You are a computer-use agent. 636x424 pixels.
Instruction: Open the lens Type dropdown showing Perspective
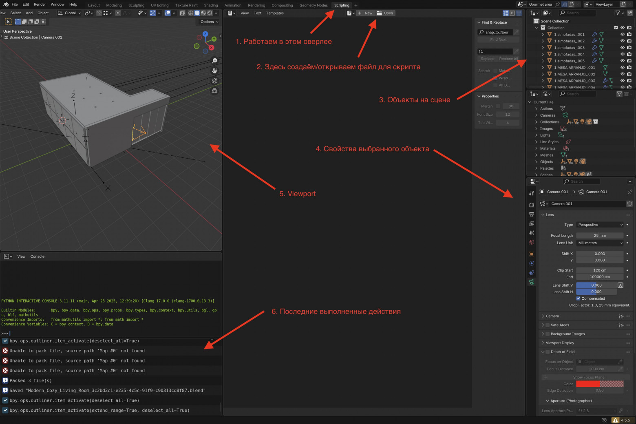(600, 225)
